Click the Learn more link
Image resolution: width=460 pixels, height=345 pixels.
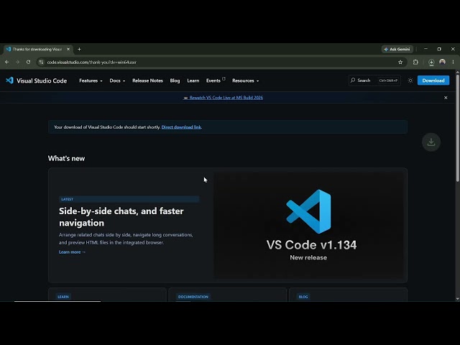pyautogui.click(x=72, y=252)
